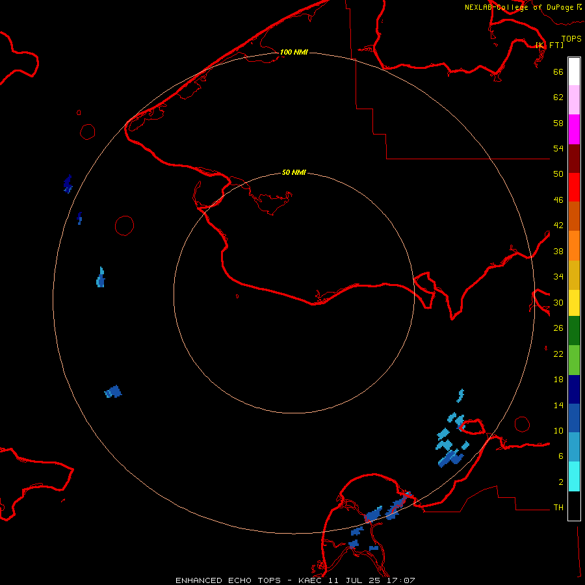Click the "[K FT]" units label
Screen dimensions: 585x585
point(550,45)
